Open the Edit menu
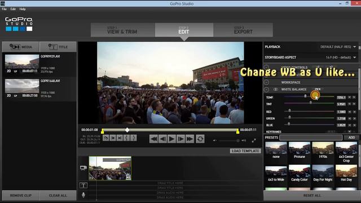Image resolution: width=361 pixels, height=203 pixels. pyautogui.click(x=13, y=9)
